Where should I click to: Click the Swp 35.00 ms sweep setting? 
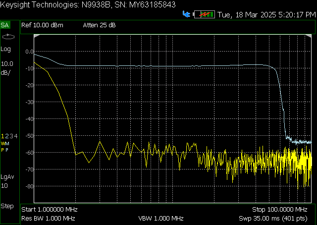[273, 219]
